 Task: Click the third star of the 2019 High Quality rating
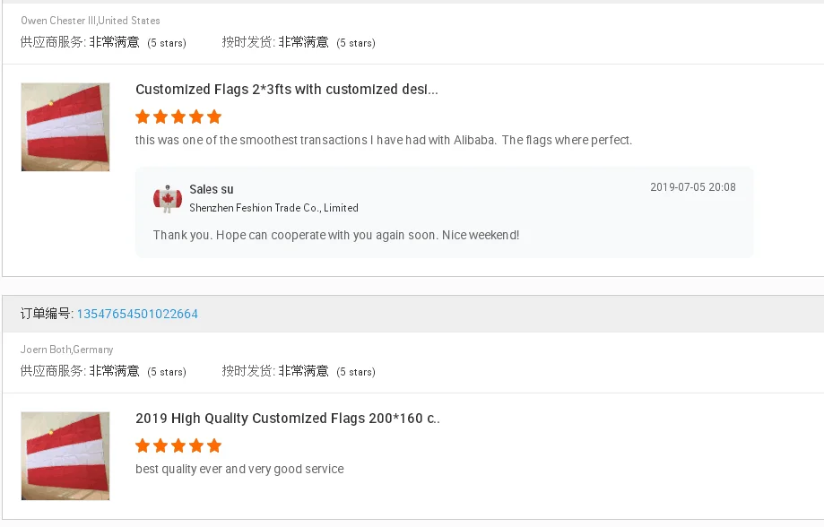pos(178,445)
